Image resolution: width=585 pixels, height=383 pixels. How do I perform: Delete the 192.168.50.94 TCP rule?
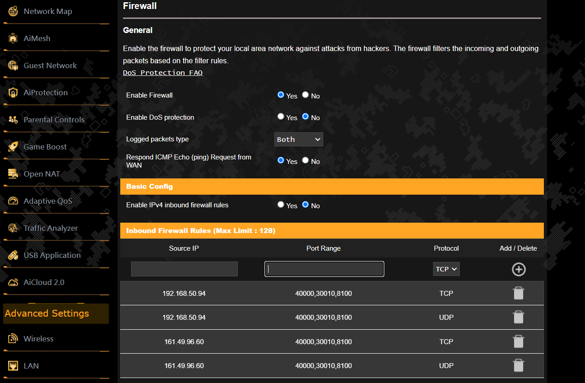point(519,293)
